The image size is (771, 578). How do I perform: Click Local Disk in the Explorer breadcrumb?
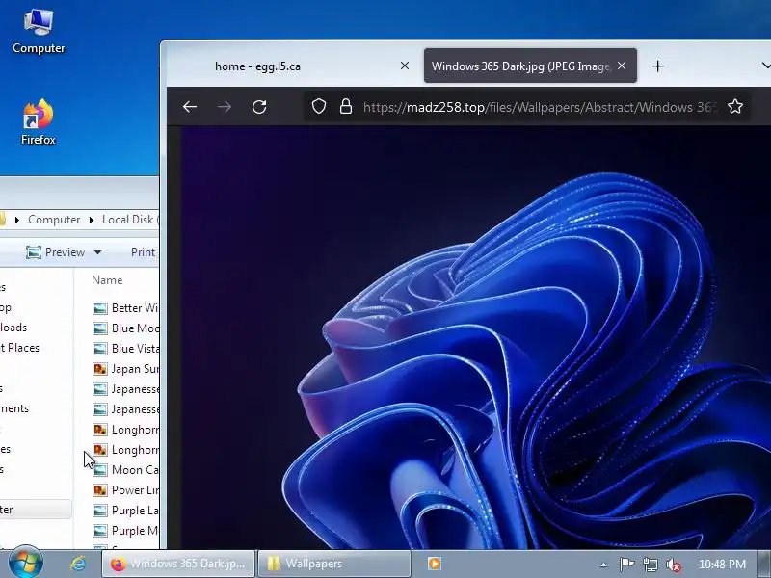tap(130, 220)
